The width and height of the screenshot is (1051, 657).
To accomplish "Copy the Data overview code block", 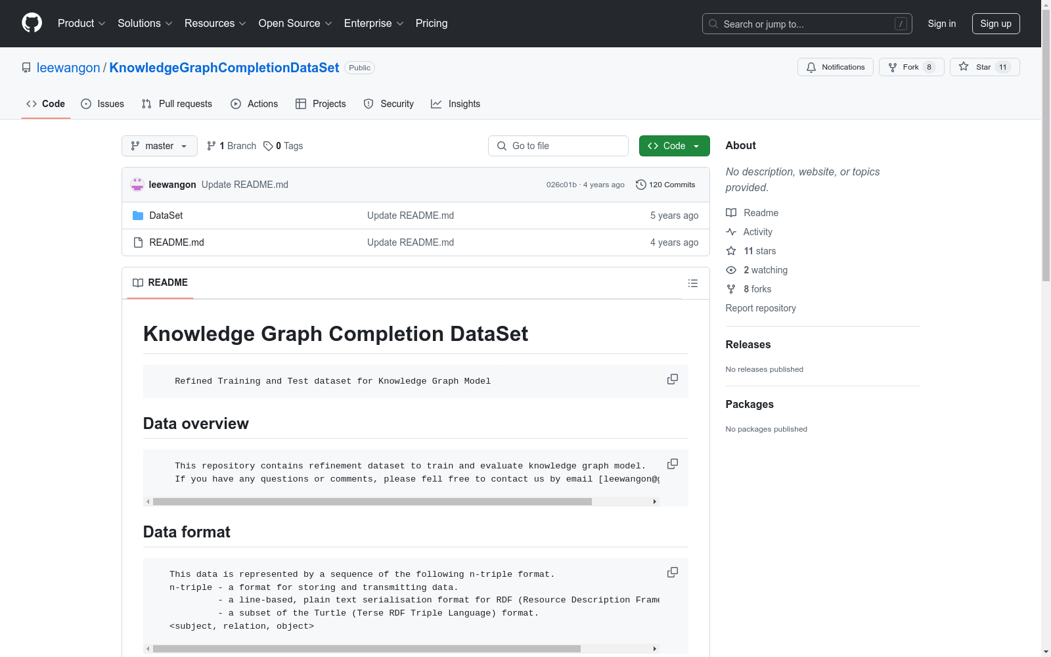I will tap(673, 464).
